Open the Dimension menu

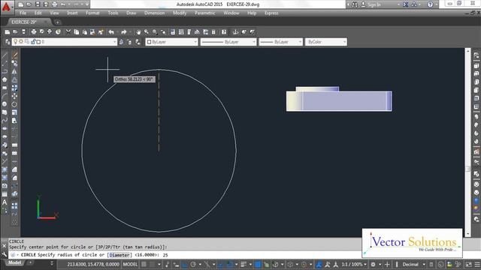(154, 13)
